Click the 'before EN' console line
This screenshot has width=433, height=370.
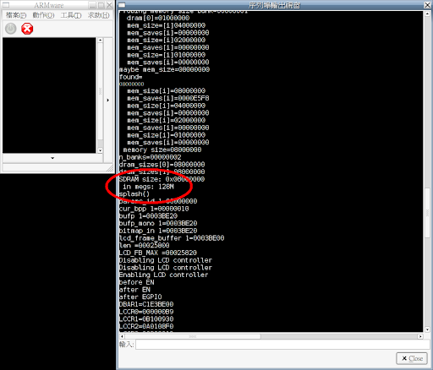136,282
